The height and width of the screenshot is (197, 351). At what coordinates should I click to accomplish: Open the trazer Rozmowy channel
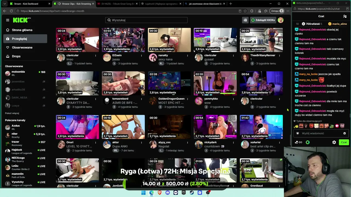(25, 143)
